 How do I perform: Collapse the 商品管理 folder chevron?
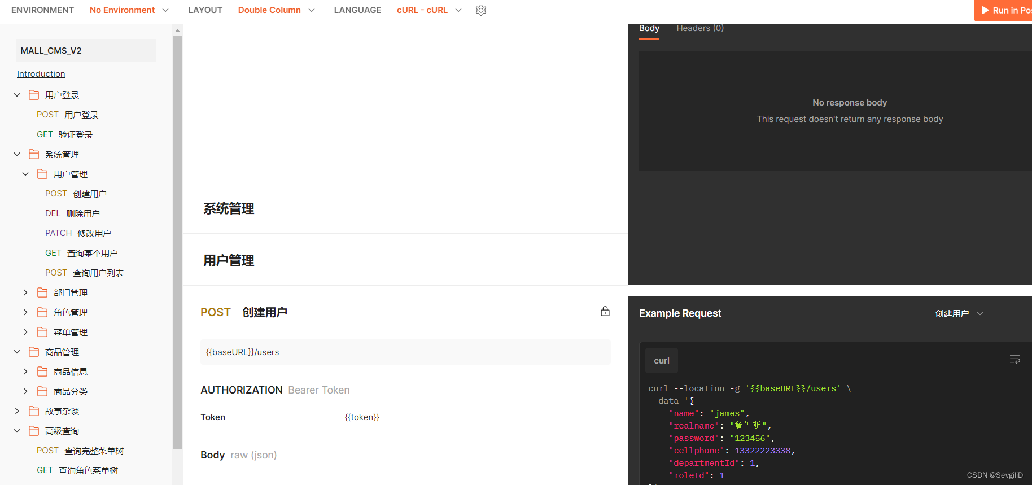coord(17,352)
